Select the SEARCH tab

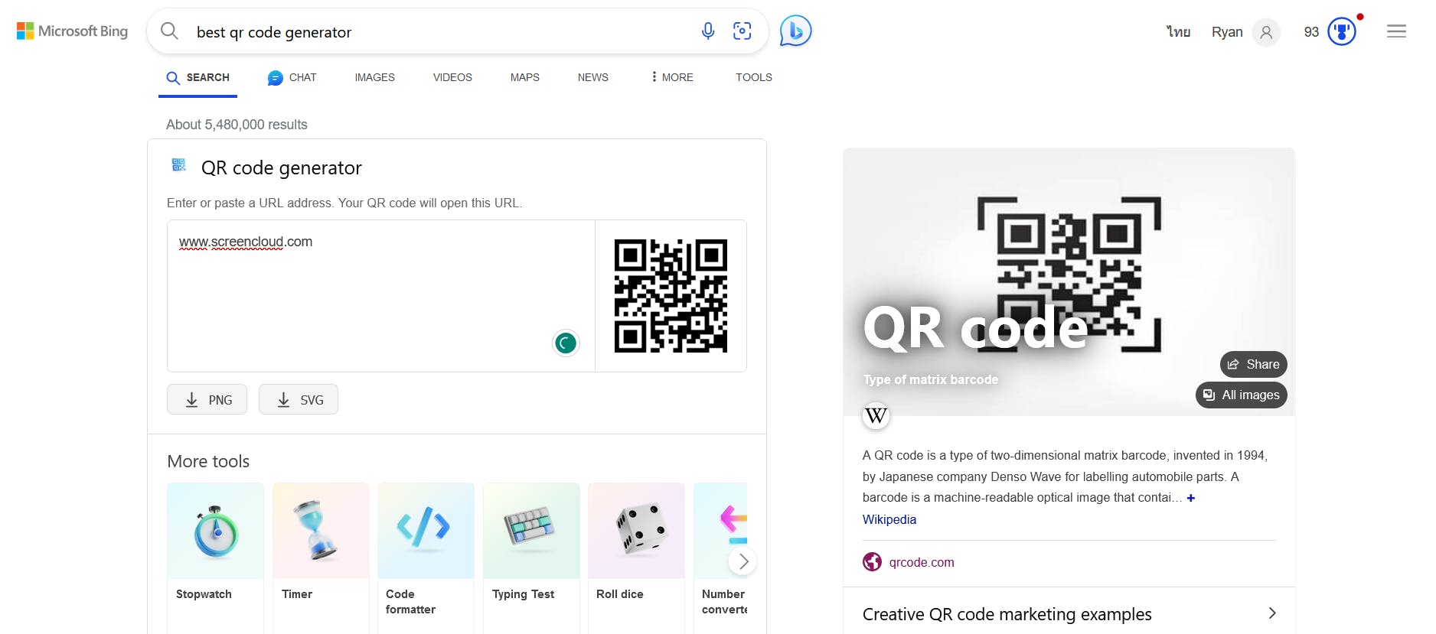(197, 78)
